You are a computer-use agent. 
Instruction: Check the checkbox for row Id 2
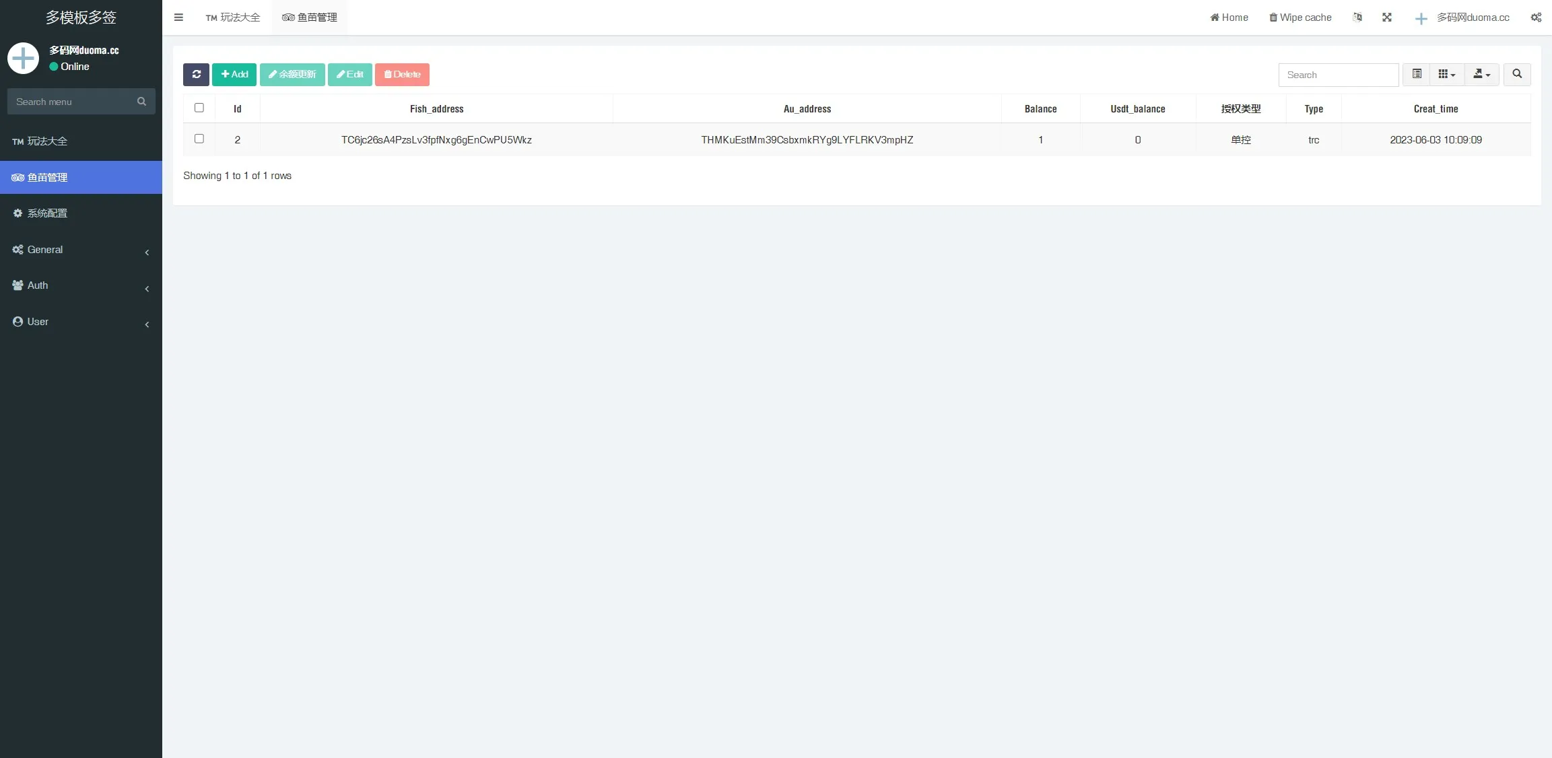click(199, 139)
